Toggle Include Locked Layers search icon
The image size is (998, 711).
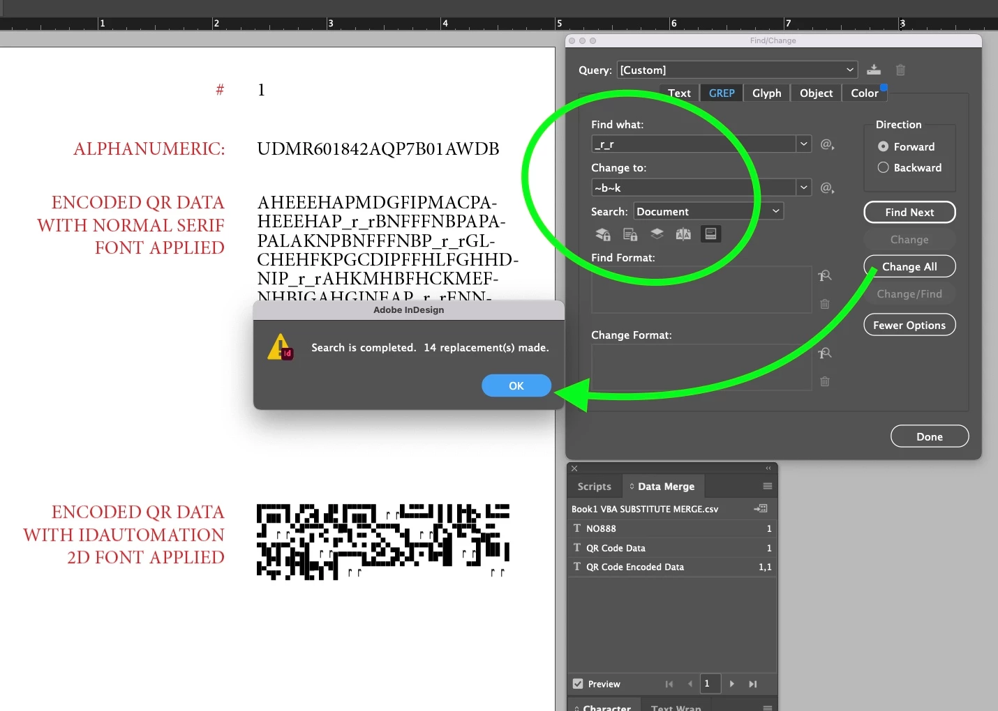tap(602, 234)
